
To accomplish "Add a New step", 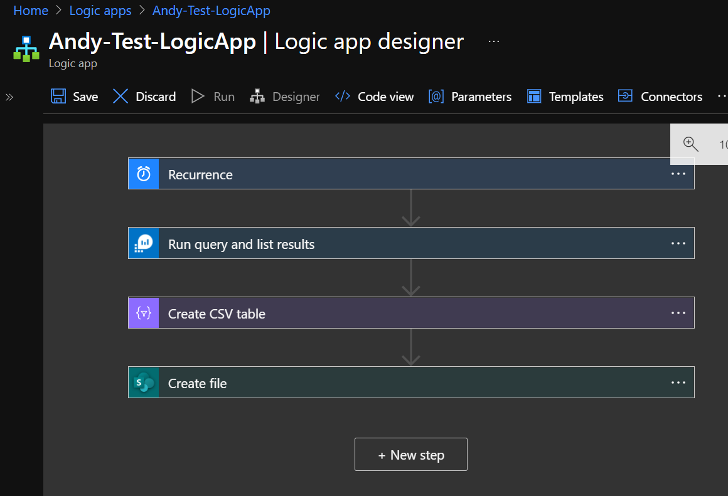I will click(x=411, y=454).
